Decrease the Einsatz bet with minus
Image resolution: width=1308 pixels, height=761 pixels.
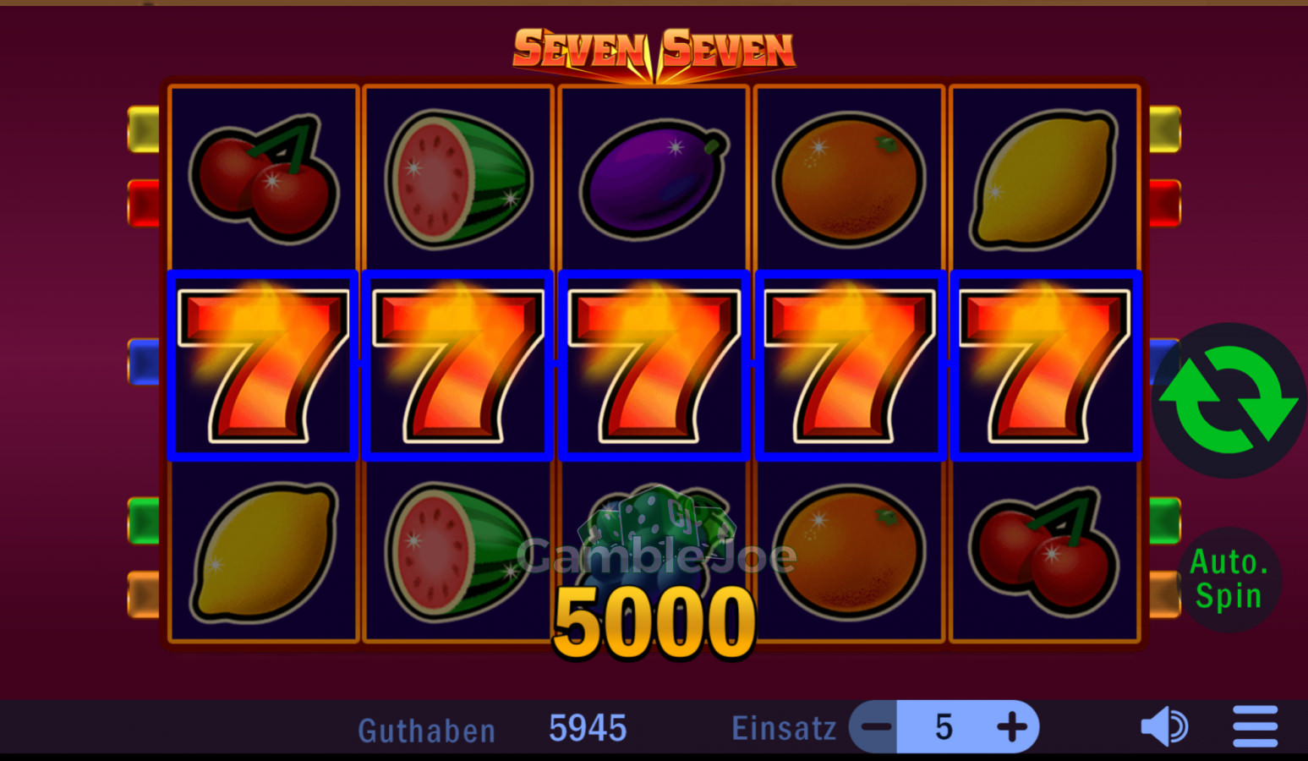[876, 727]
